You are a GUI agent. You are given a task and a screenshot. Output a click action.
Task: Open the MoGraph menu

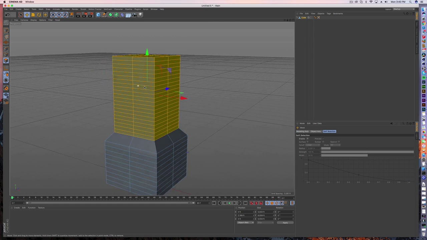[x=108, y=9]
